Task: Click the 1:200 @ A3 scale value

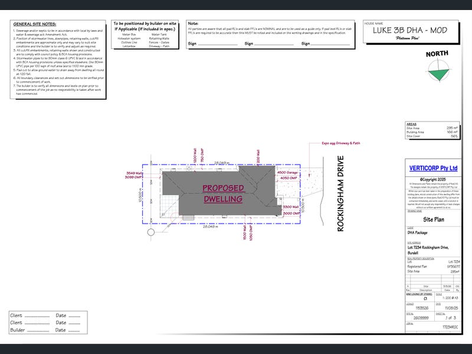Action: click(x=450, y=298)
